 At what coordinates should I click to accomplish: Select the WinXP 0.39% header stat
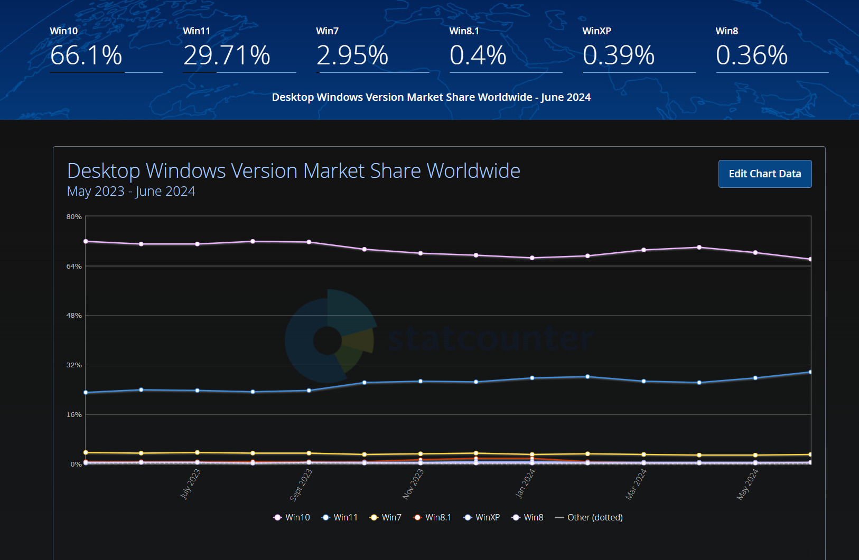(619, 55)
